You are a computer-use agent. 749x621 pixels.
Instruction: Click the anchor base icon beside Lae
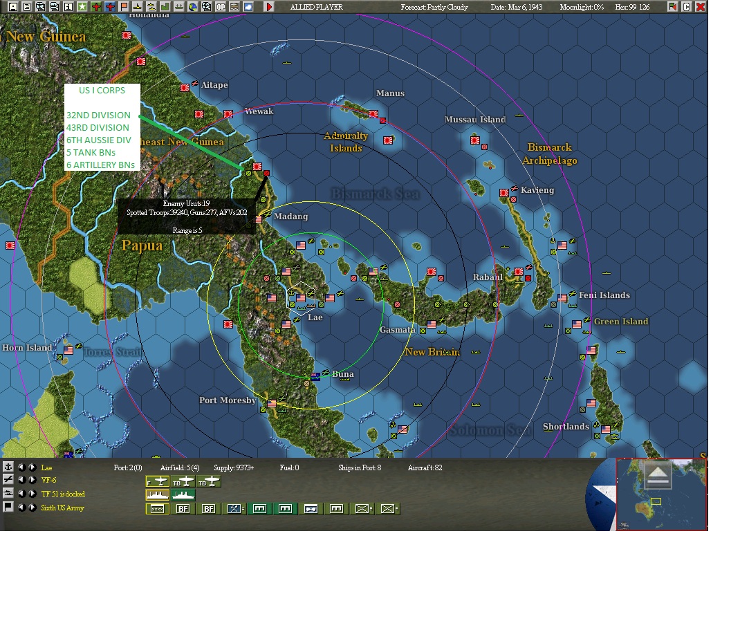coord(8,467)
